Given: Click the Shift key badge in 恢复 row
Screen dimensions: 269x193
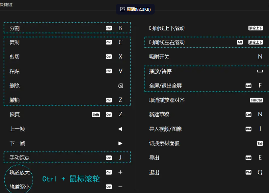Looking at the screenshot, I should pos(96,115).
